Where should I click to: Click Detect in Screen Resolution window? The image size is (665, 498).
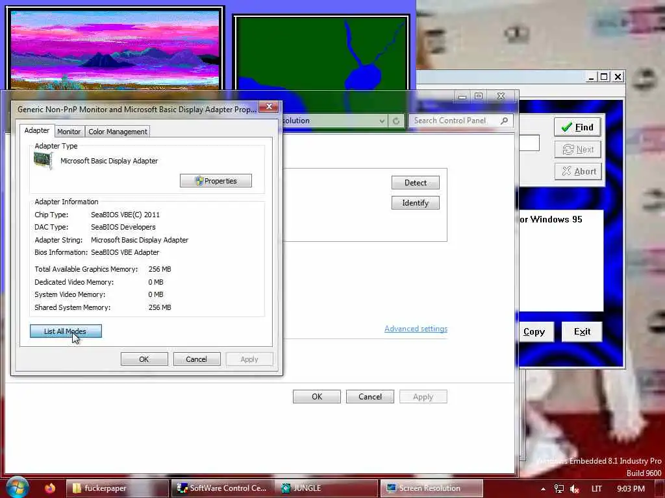[415, 182]
